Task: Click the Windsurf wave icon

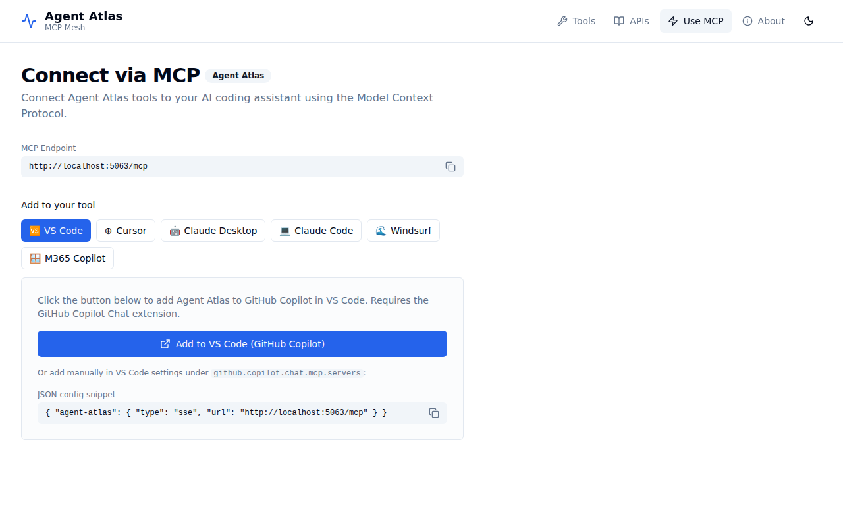Action: (x=380, y=231)
